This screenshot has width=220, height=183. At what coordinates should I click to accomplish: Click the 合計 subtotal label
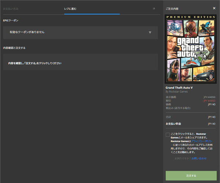(x=168, y=117)
